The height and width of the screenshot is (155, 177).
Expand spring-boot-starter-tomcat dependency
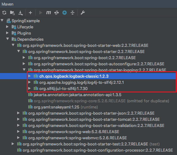(x=18, y=119)
